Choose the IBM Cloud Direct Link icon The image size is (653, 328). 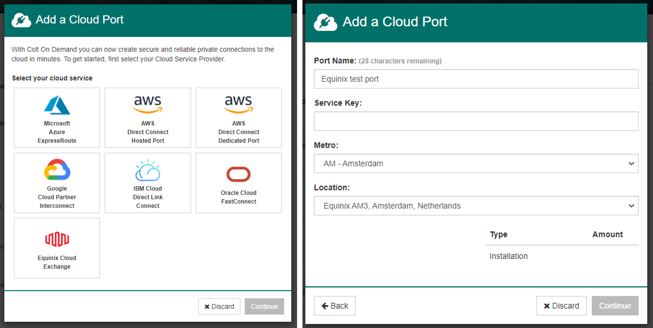point(148,170)
